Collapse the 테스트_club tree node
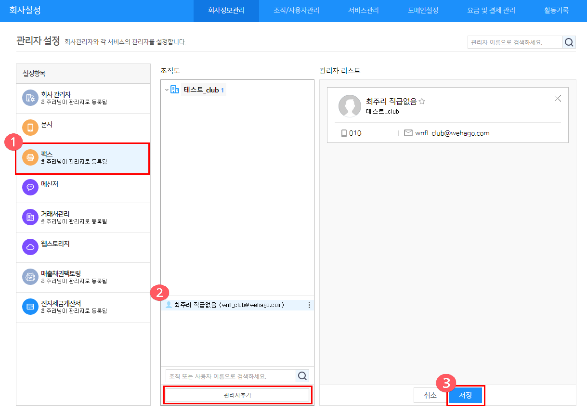This screenshot has height=413, width=587. click(x=167, y=90)
